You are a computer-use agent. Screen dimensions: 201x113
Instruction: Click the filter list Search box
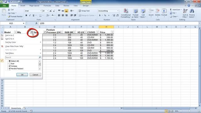pyautogui.click(x=23, y=57)
